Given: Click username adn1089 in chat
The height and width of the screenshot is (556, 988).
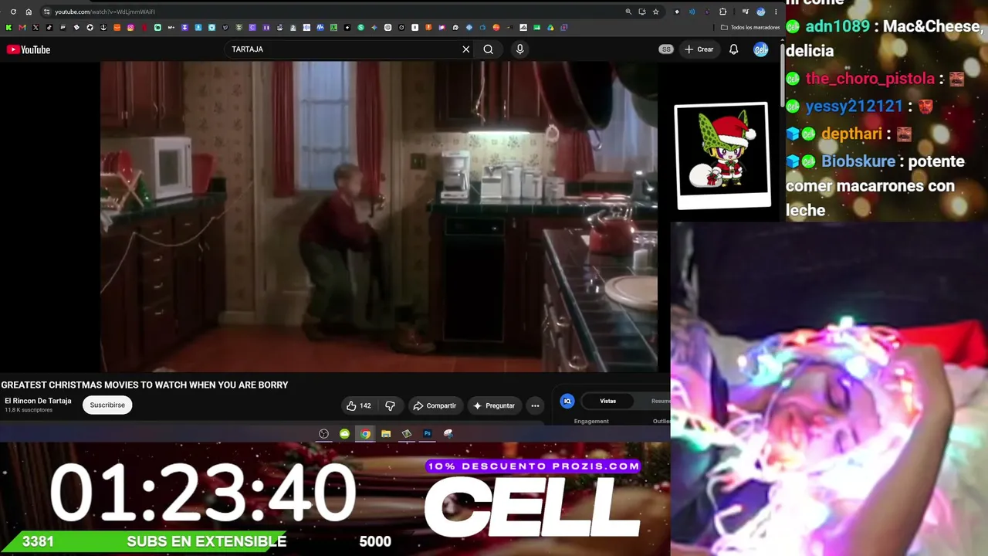Looking at the screenshot, I should coord(837,26).
